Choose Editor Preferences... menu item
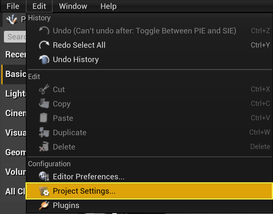The image size is (273, 214). 88,177
